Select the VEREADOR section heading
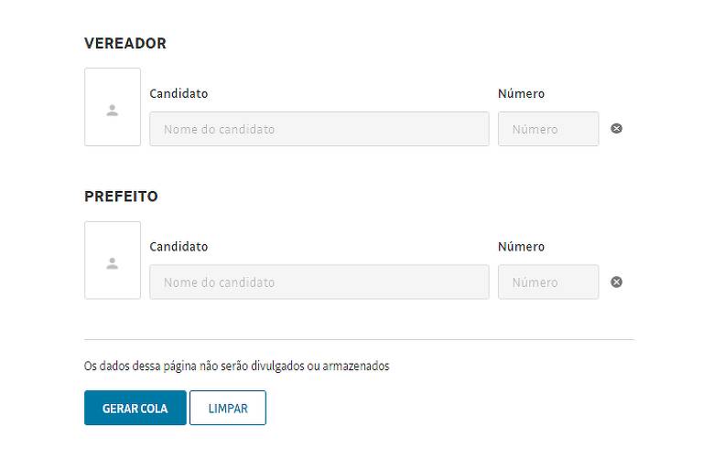Screen dimensions: 703x468 [125, 44]
